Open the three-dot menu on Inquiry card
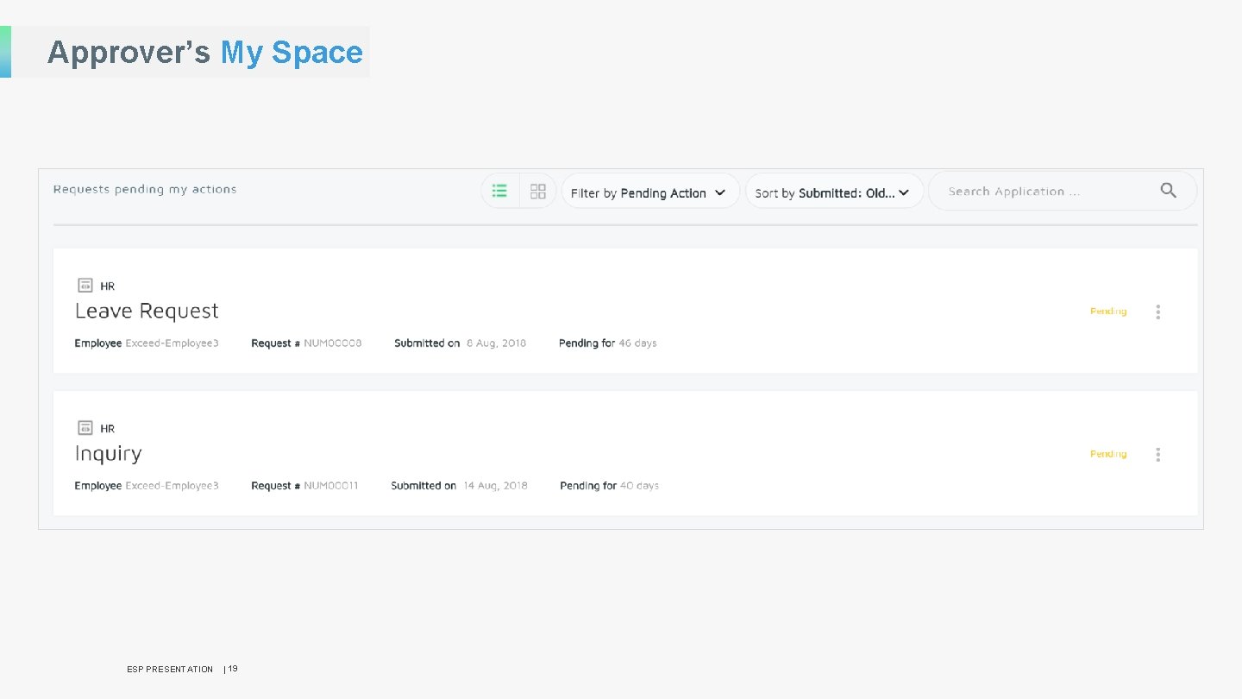The image size is (1242, 699). click(1158, 454)
